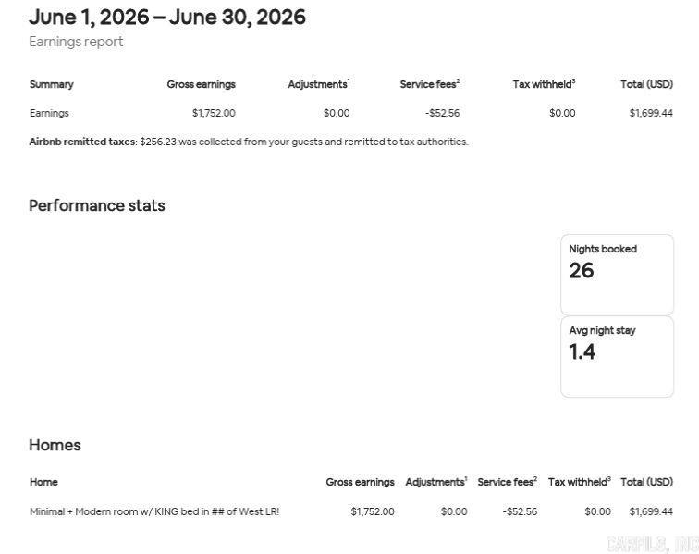The height and width of the screenshot is (554, 699).
Task: Click the Nights booked card
Action: click(617, 275)
